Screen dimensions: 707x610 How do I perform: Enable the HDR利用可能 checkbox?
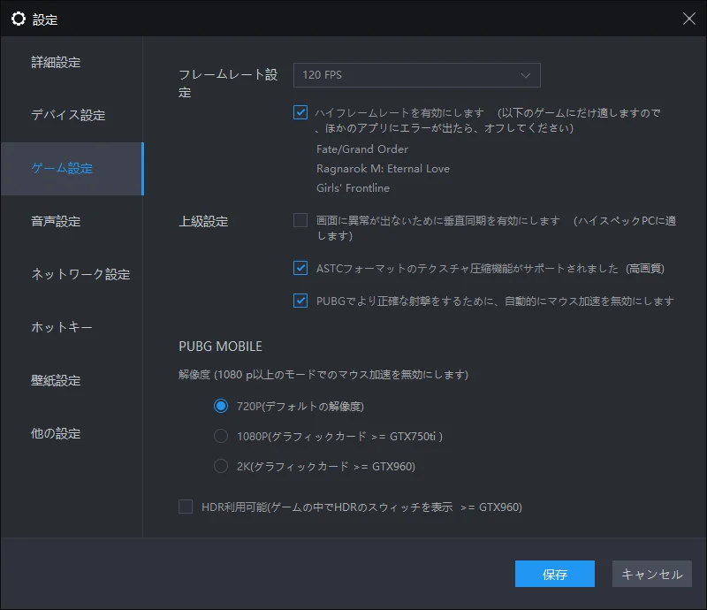coord(186,507)
